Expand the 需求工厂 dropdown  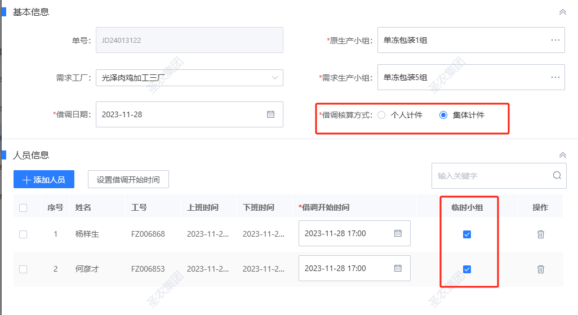274,77
